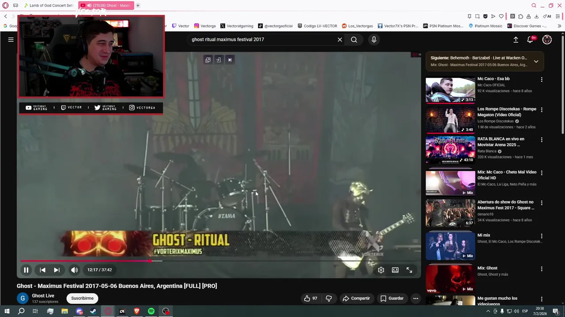Open Platinum Mosaic bookmark
This screenshot has height=317, width=565.
pos(486,26)
